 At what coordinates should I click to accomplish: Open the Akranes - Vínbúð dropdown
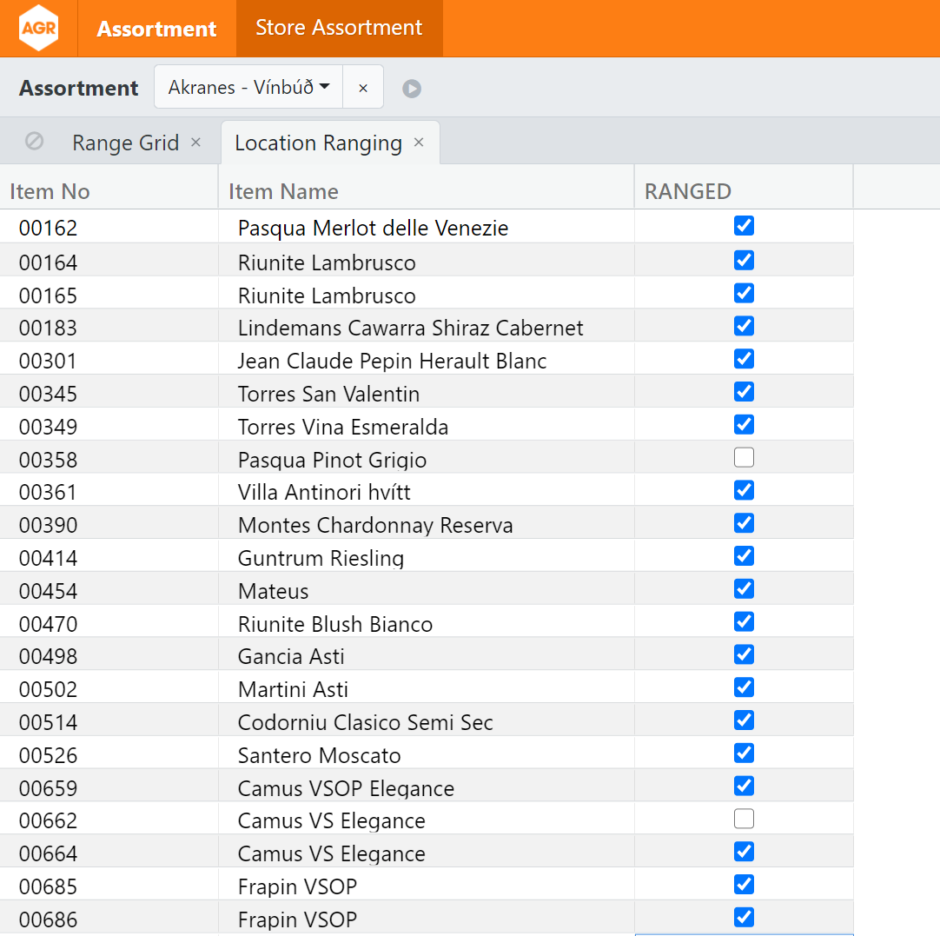click(x=248, y=88)
